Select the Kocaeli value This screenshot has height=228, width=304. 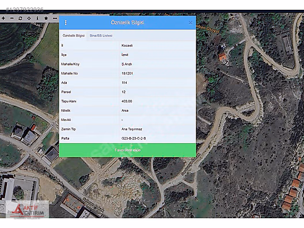pos(127,45)
